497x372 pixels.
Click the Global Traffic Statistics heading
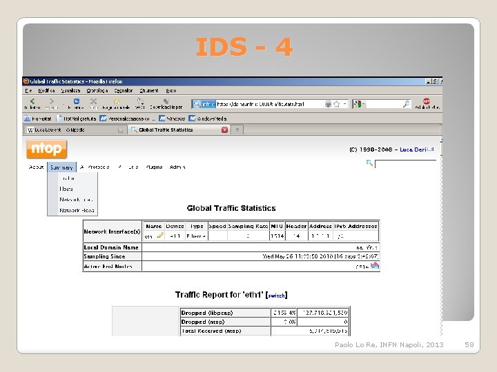tap(231, 208)
